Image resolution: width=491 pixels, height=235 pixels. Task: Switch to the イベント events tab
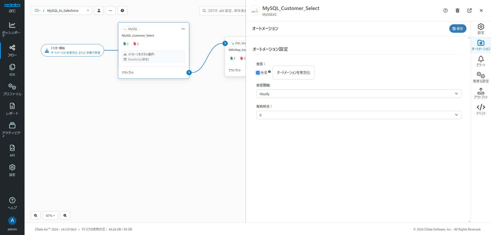[x=481, y=109]
